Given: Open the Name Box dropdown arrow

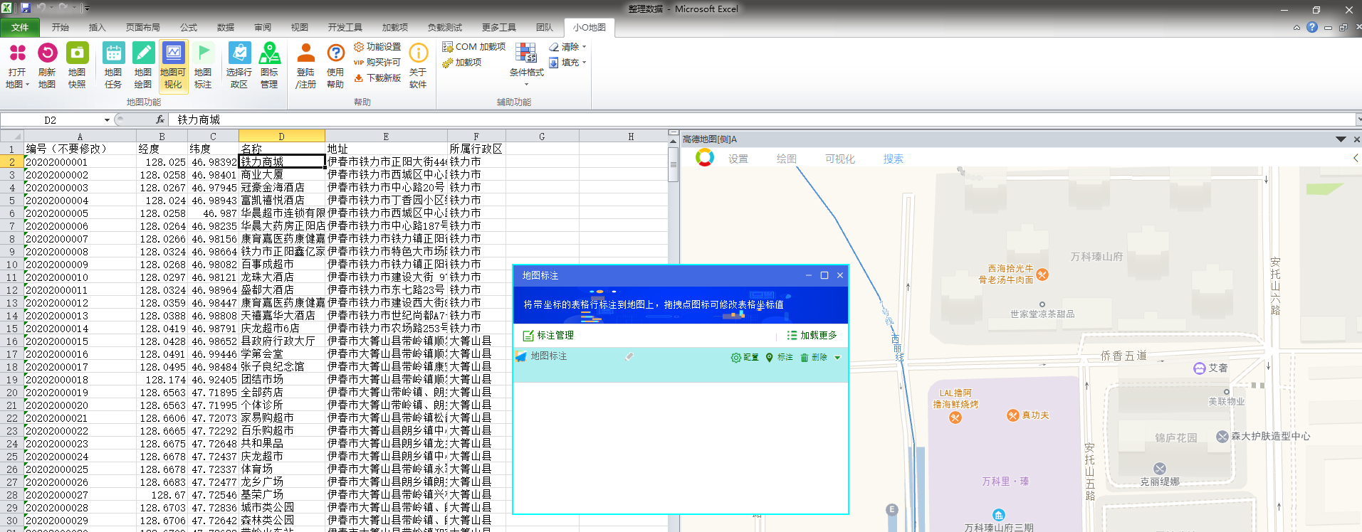Looking at the screenshot, I should tap(107, 120).
